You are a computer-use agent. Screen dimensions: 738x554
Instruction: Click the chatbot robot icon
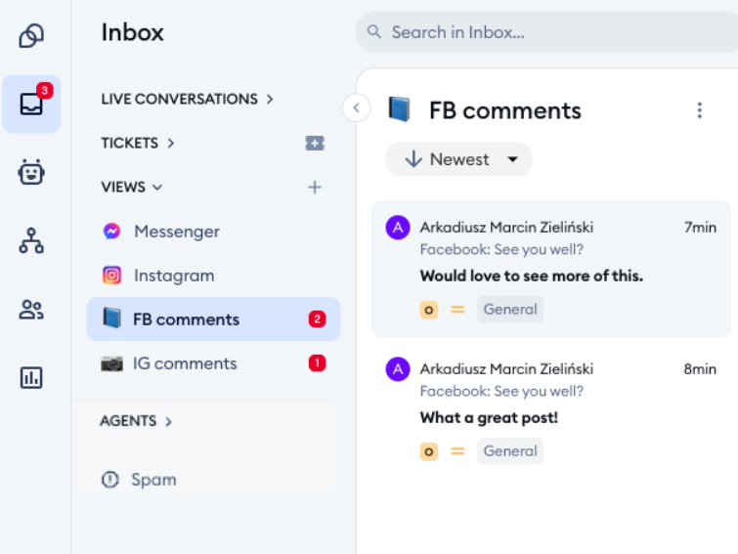[x=31, y=173]
